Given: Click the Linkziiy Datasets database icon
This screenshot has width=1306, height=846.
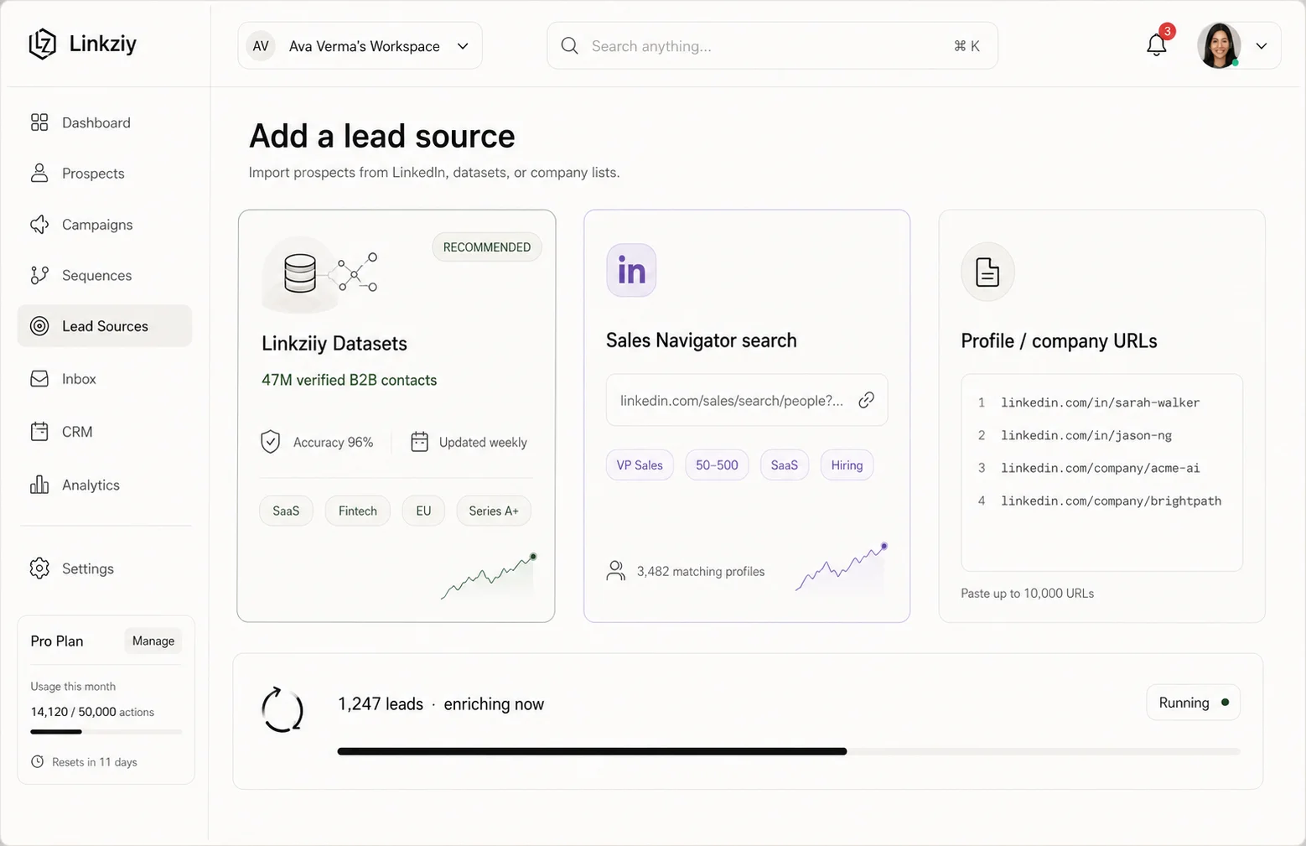Looking at the screenshot, I should (300, 273).
